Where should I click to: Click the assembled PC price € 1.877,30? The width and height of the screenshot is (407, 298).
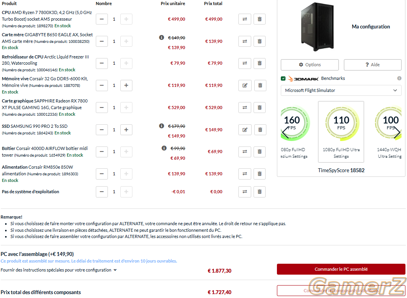219,271
